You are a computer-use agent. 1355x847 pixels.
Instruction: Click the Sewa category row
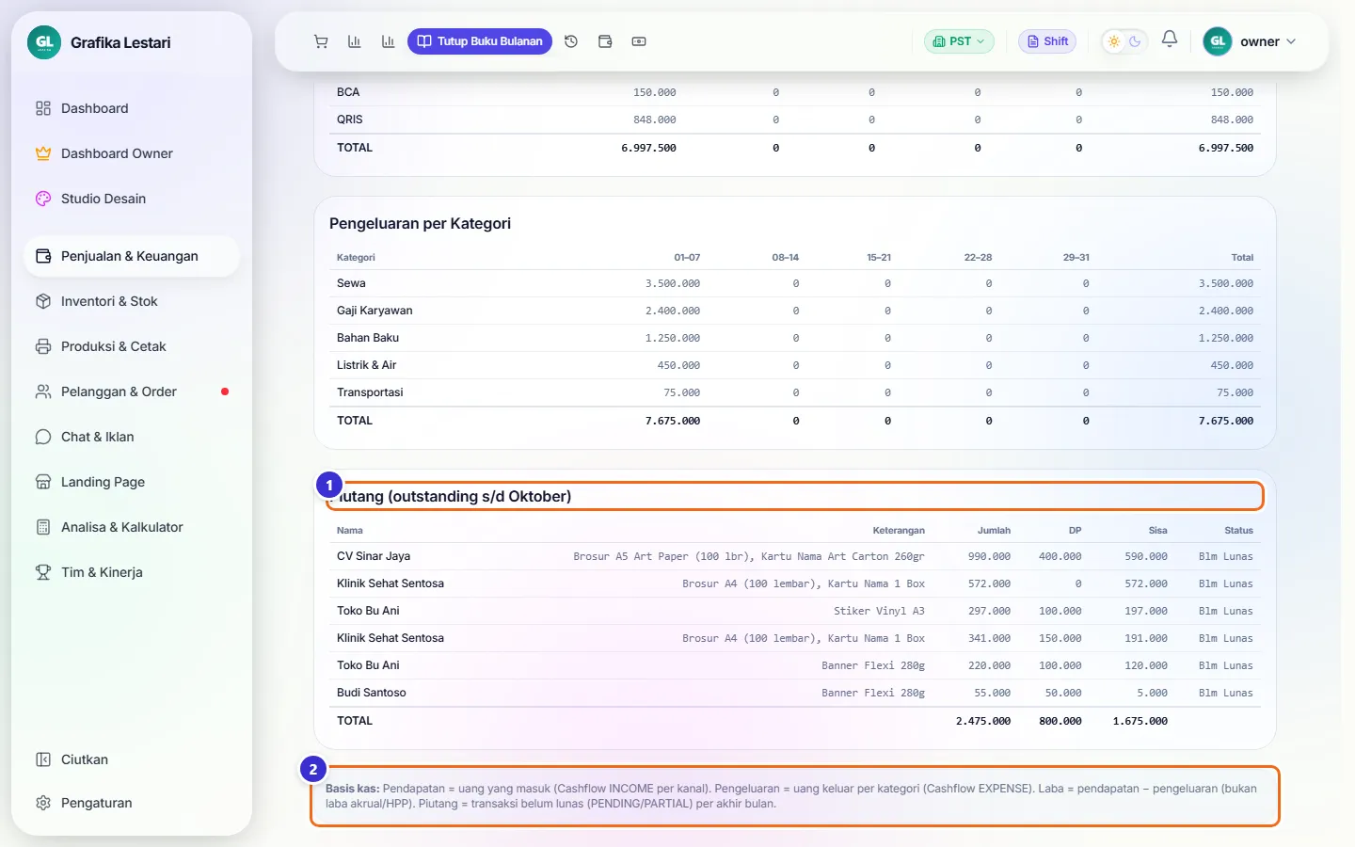pyautogui.click(x=795, y=283)
